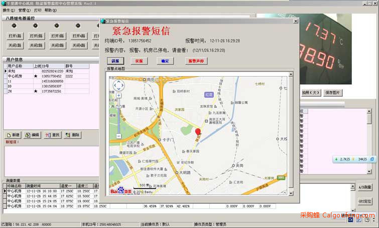Click the alarm list scrollbar down arrow
Viewport: 379px width, 228px height.
tap(369, 171)
